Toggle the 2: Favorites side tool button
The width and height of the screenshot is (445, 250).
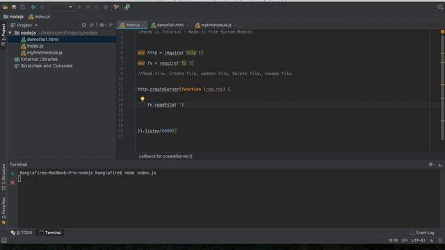(3, 211)
